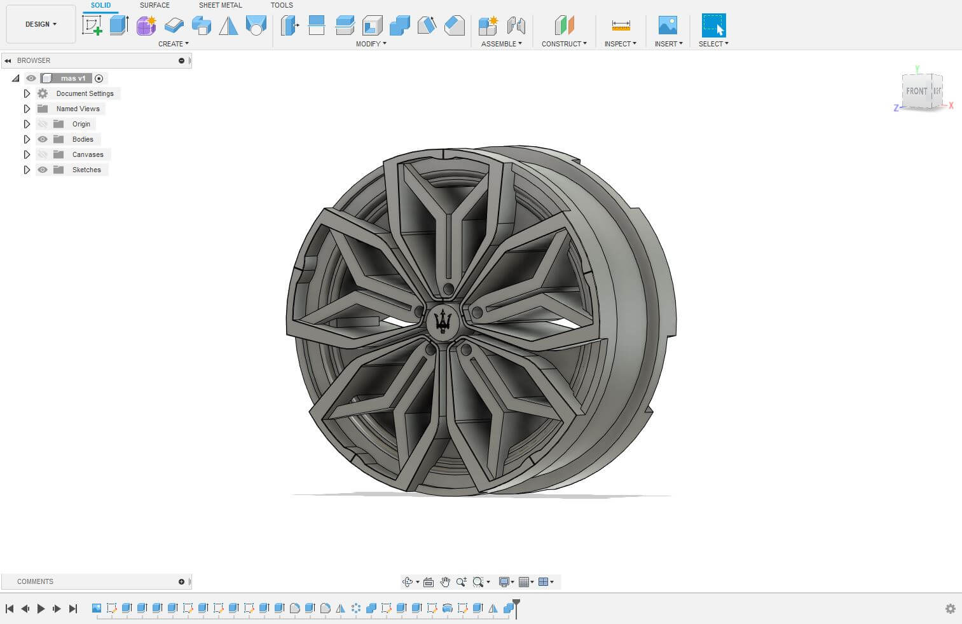
Task: Open the CONSTRUCT dropdown menu
Action: (564, 44)
